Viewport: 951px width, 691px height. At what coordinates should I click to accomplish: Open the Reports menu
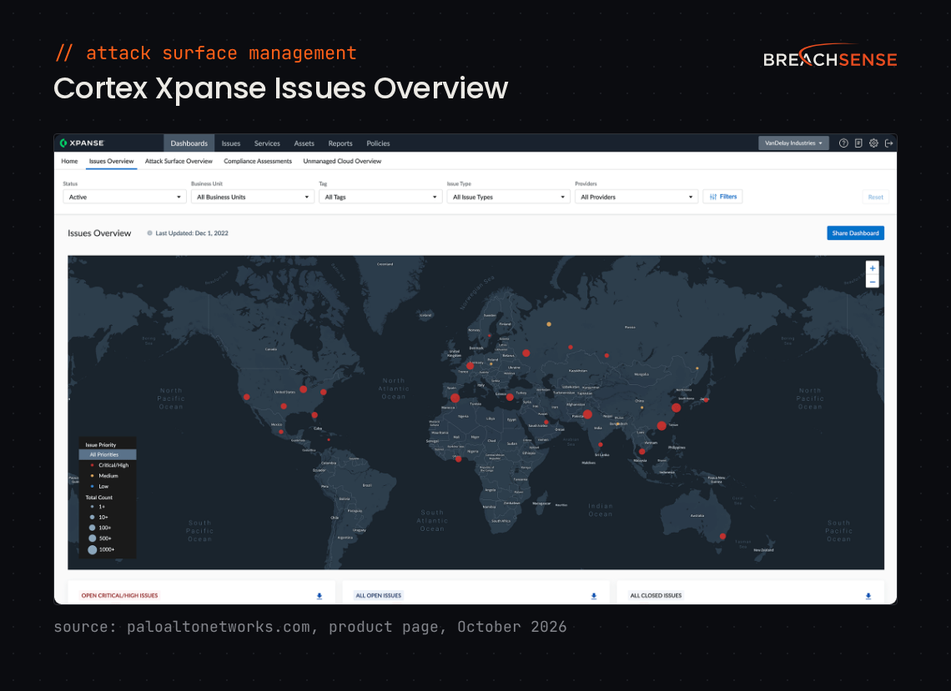point(340,143)
